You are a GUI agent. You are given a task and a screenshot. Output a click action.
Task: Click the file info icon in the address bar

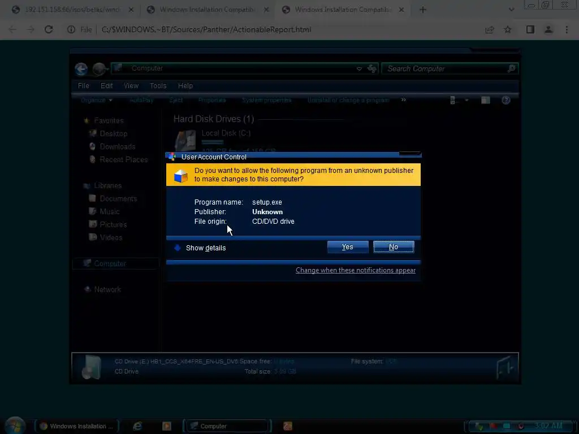pos(71,29)
